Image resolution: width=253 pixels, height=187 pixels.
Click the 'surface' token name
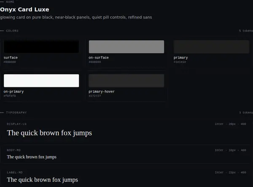click(11, 57)
